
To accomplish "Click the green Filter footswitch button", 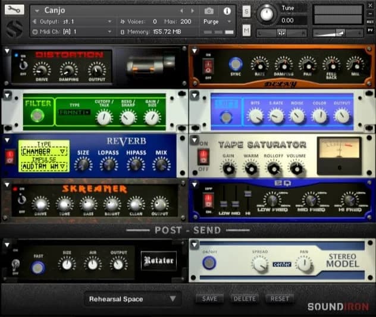I will (37, 117).
